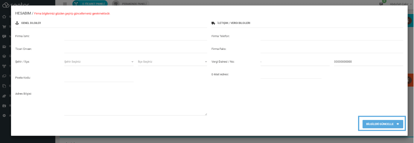This screenshot has width=414, height=143.
Task: Open the document file icon in the sidebar
Action: [4, 86]
